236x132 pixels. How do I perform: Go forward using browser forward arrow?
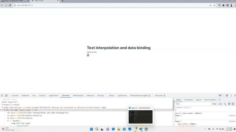pos(6,5)
